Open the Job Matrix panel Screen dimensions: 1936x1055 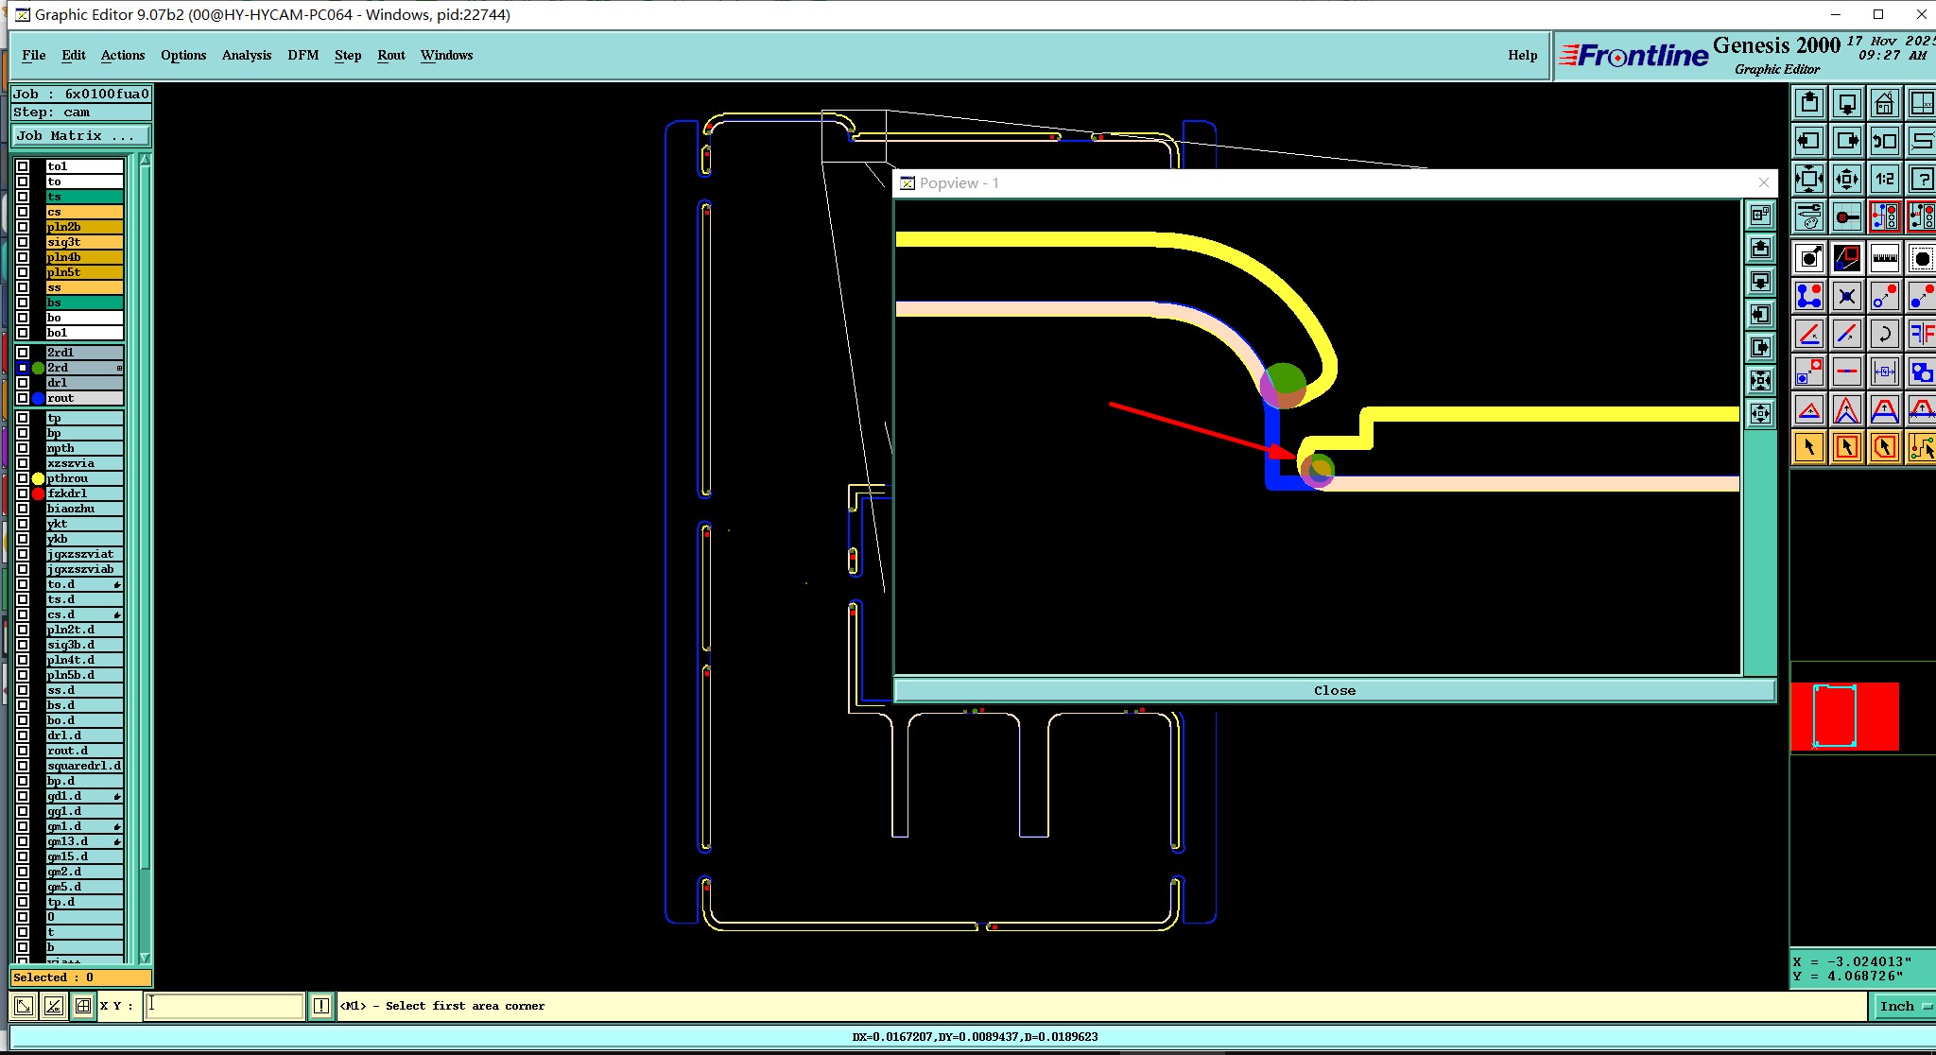pos(80,136)
